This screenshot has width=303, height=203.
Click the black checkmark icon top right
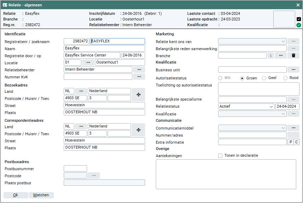click(298, 19)
